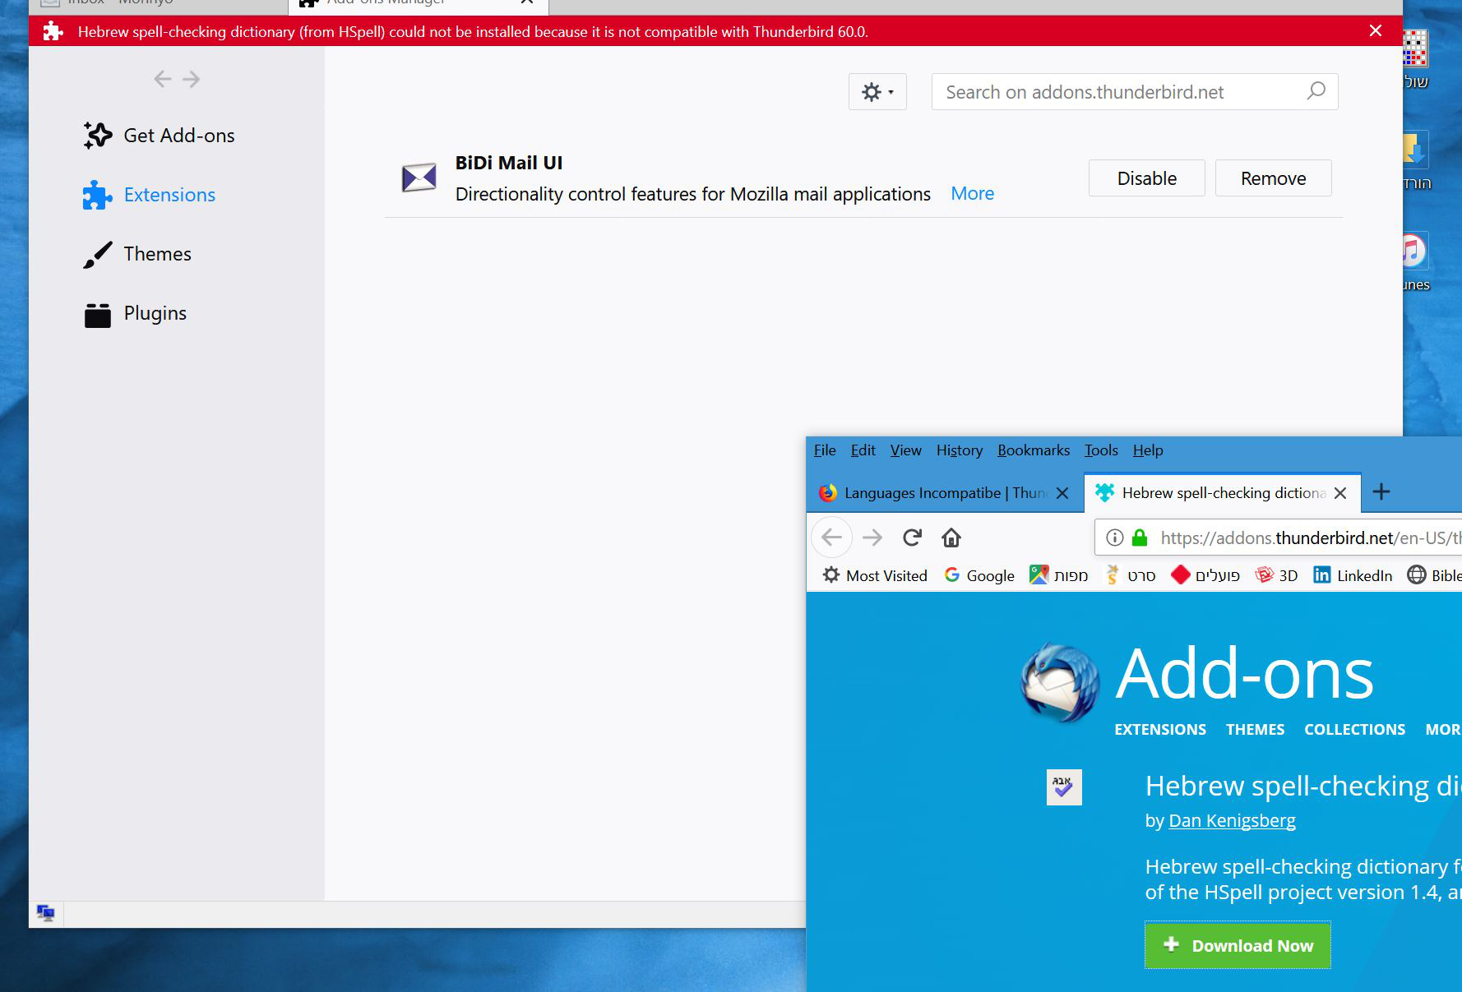The image size is (1462, 992).
Task: Open Most Visited bookmarks folder
Action: [875, 575]
